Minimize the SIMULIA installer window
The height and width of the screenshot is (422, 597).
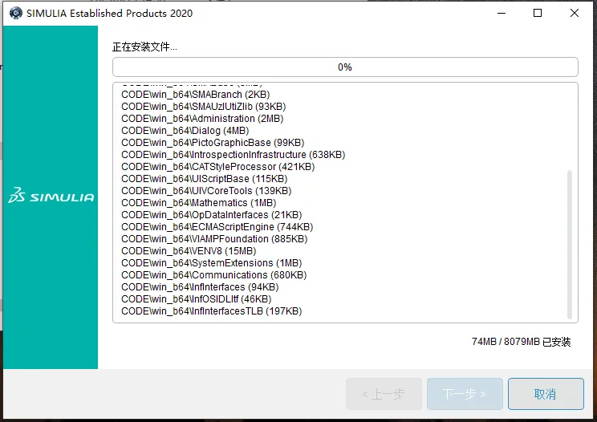(502, 13)
